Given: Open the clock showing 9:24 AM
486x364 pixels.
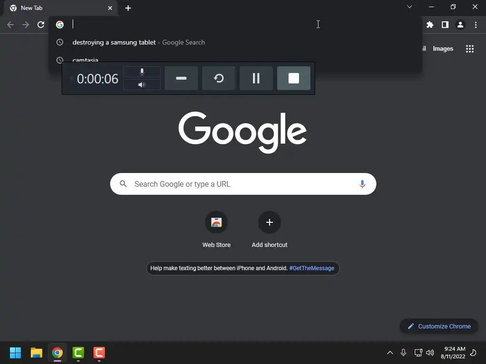Looking at the screenshot, I should tap(453, 353).
